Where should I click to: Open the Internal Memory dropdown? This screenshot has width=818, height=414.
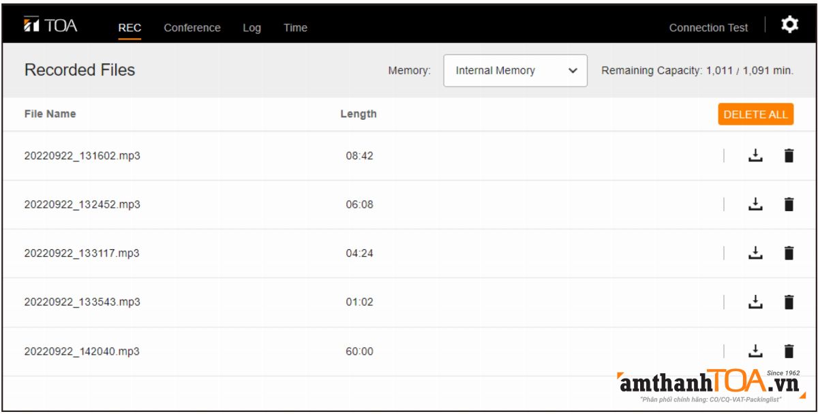[x=515, y=71]
